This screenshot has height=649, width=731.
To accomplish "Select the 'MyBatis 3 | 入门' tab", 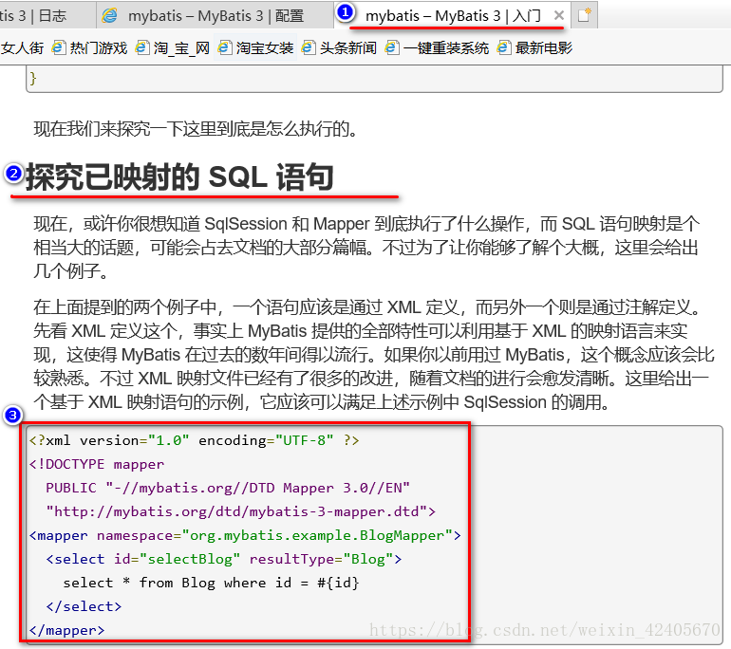I will coord(452,15).
